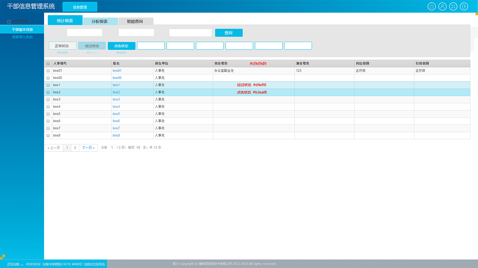This screenshot has height=268, width=478.
Task: Sort by the 人事编号 column header
Action: [x=81, y=64]
